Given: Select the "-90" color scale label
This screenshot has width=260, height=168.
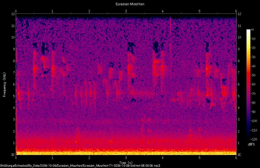Looking at the screenshot, I should pyautogui.click(x=253, y=112).
